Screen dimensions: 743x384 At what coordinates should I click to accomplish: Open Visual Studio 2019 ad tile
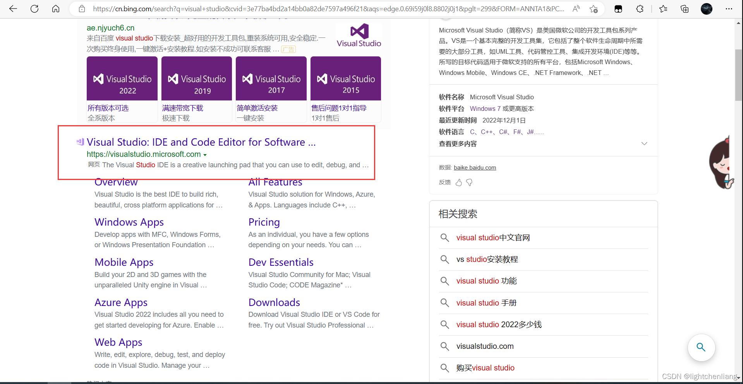coord(197,78)
